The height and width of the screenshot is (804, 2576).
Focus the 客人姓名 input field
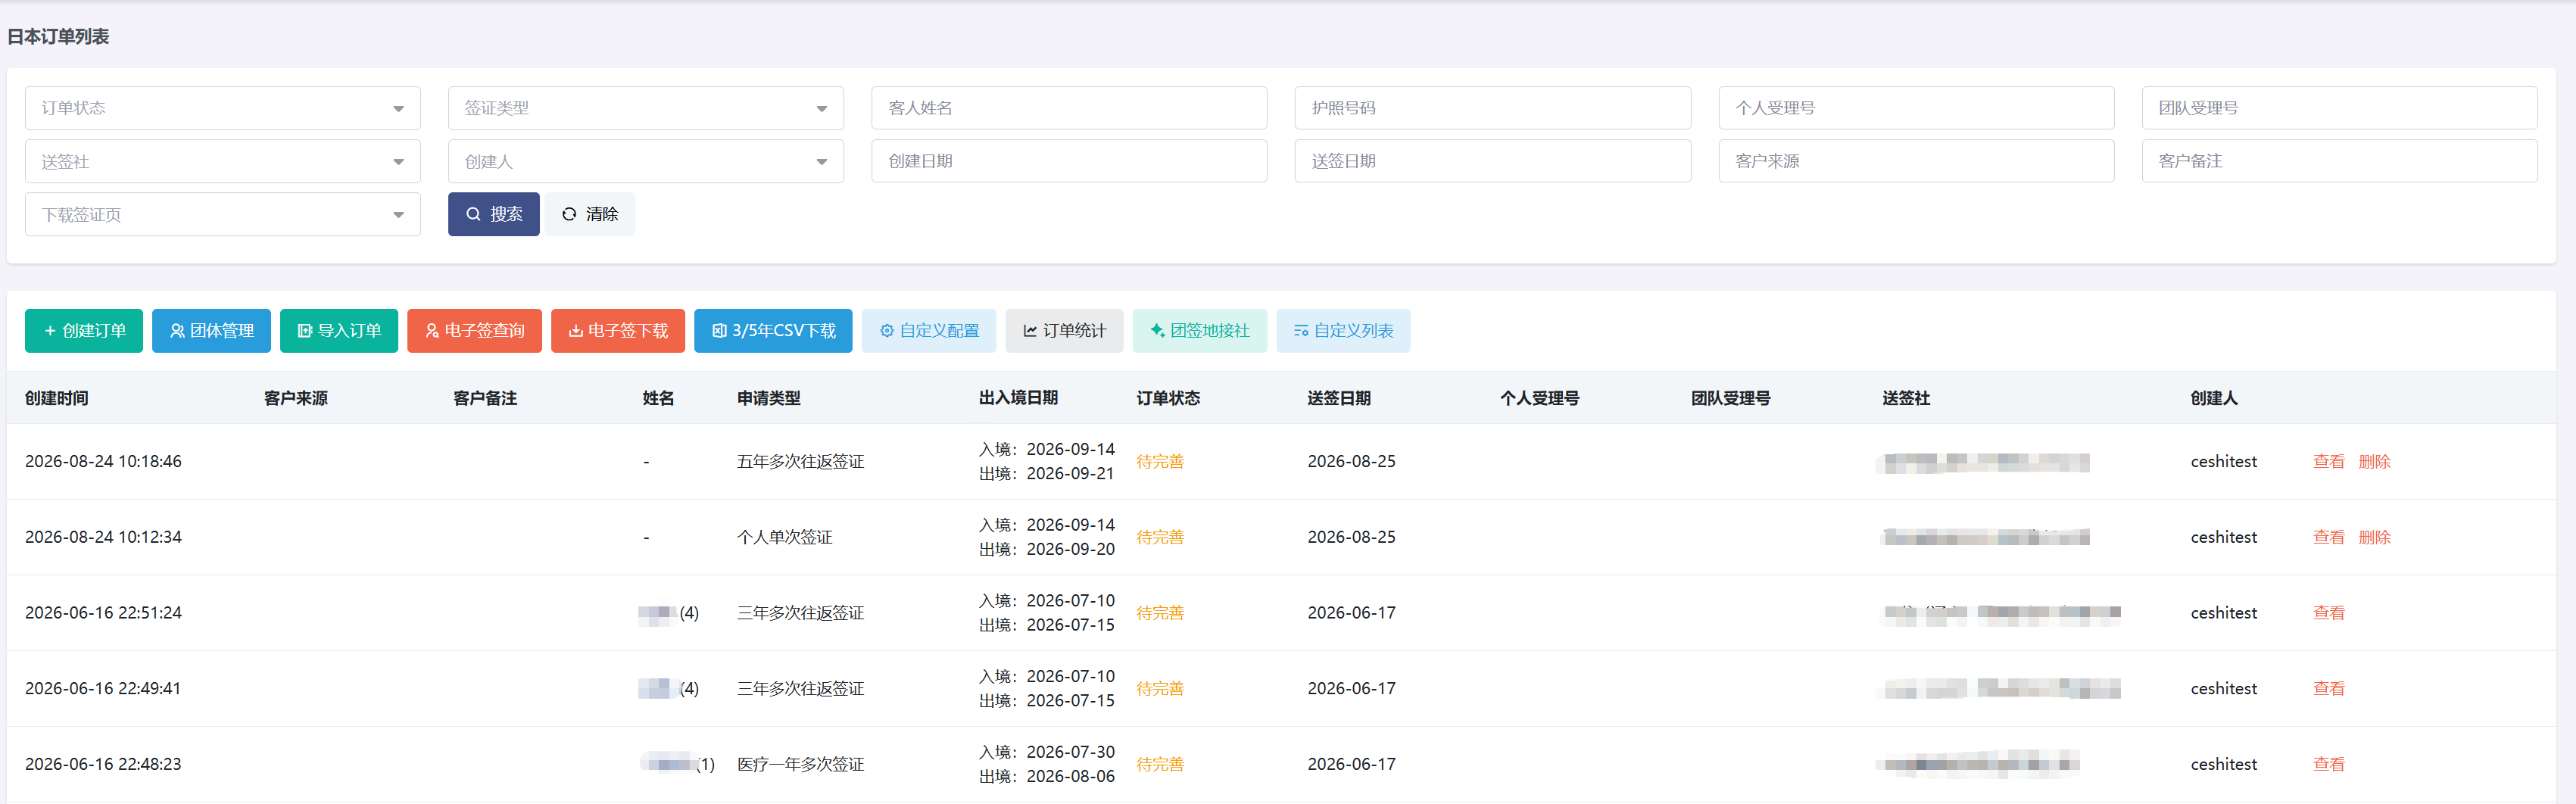pos(1069,108)
